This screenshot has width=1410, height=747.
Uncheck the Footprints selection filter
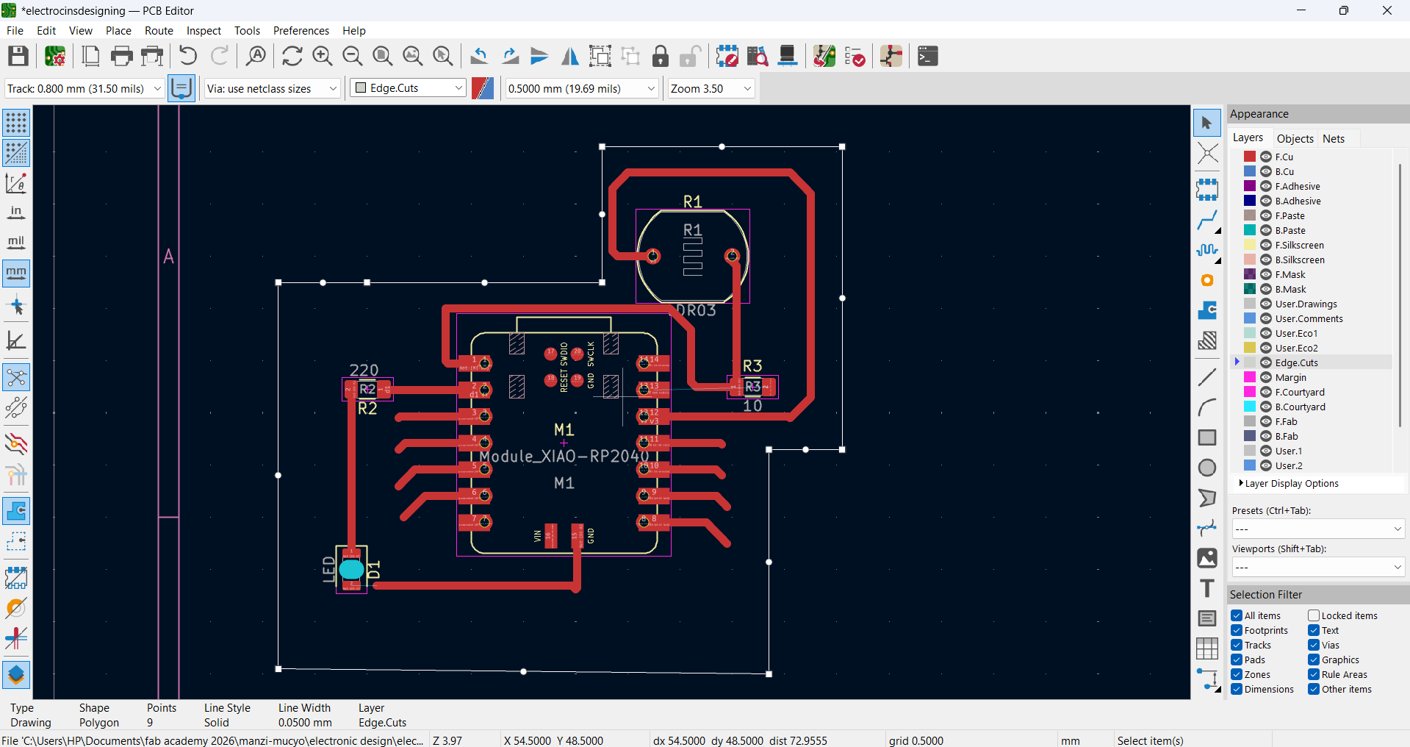[x=1237, y=630]
